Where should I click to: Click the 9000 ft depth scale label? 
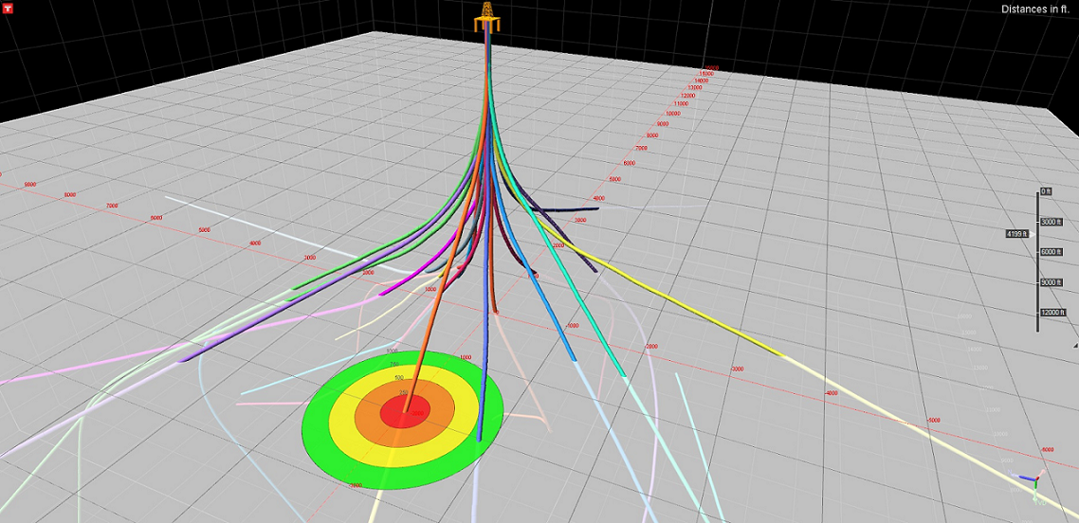click(1051, 282)
